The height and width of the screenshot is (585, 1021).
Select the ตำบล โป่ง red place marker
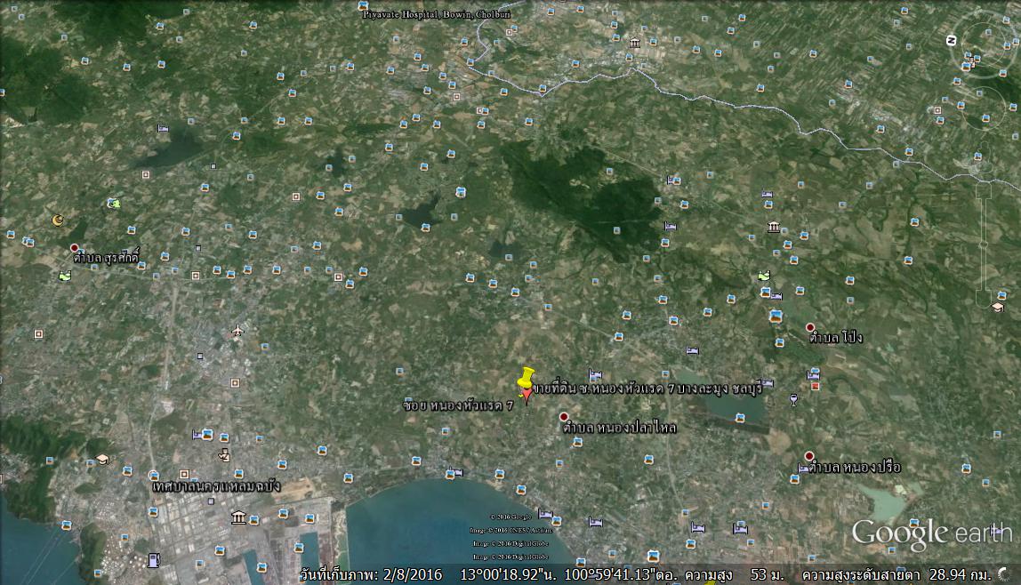click(x=809, y=327)
